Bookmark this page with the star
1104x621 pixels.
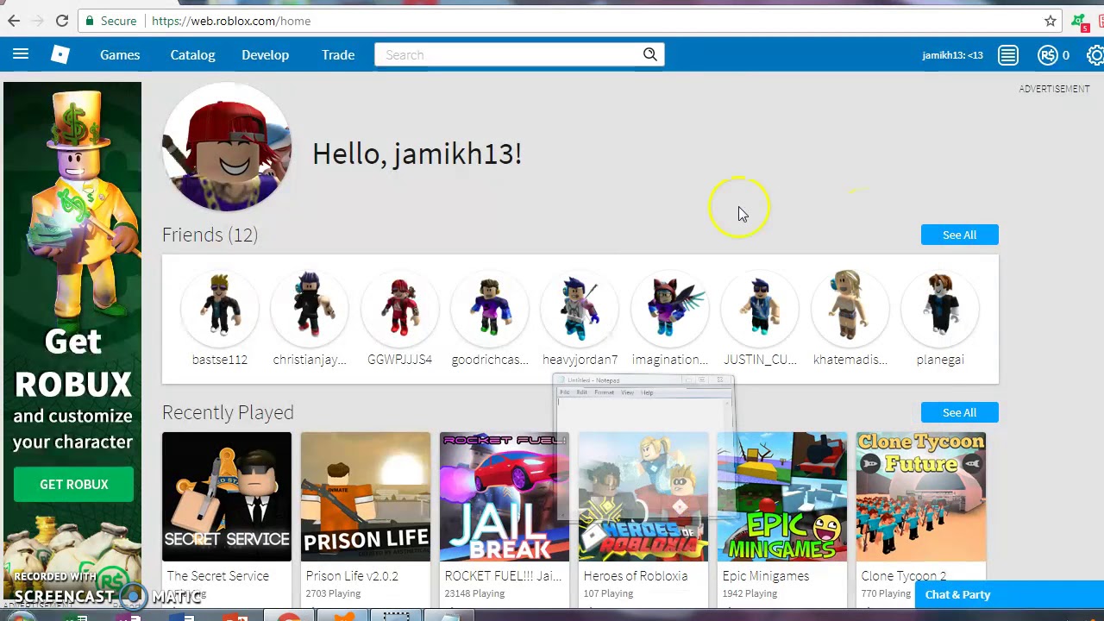point(1050,21)
